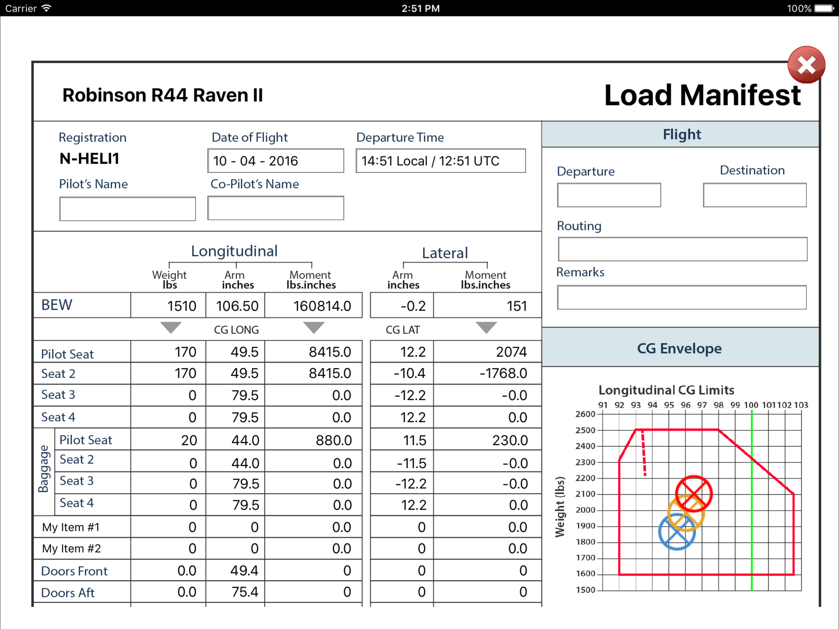Edit My Item #2 weight cell
This screenshot has width=839, height=629.
168,549
